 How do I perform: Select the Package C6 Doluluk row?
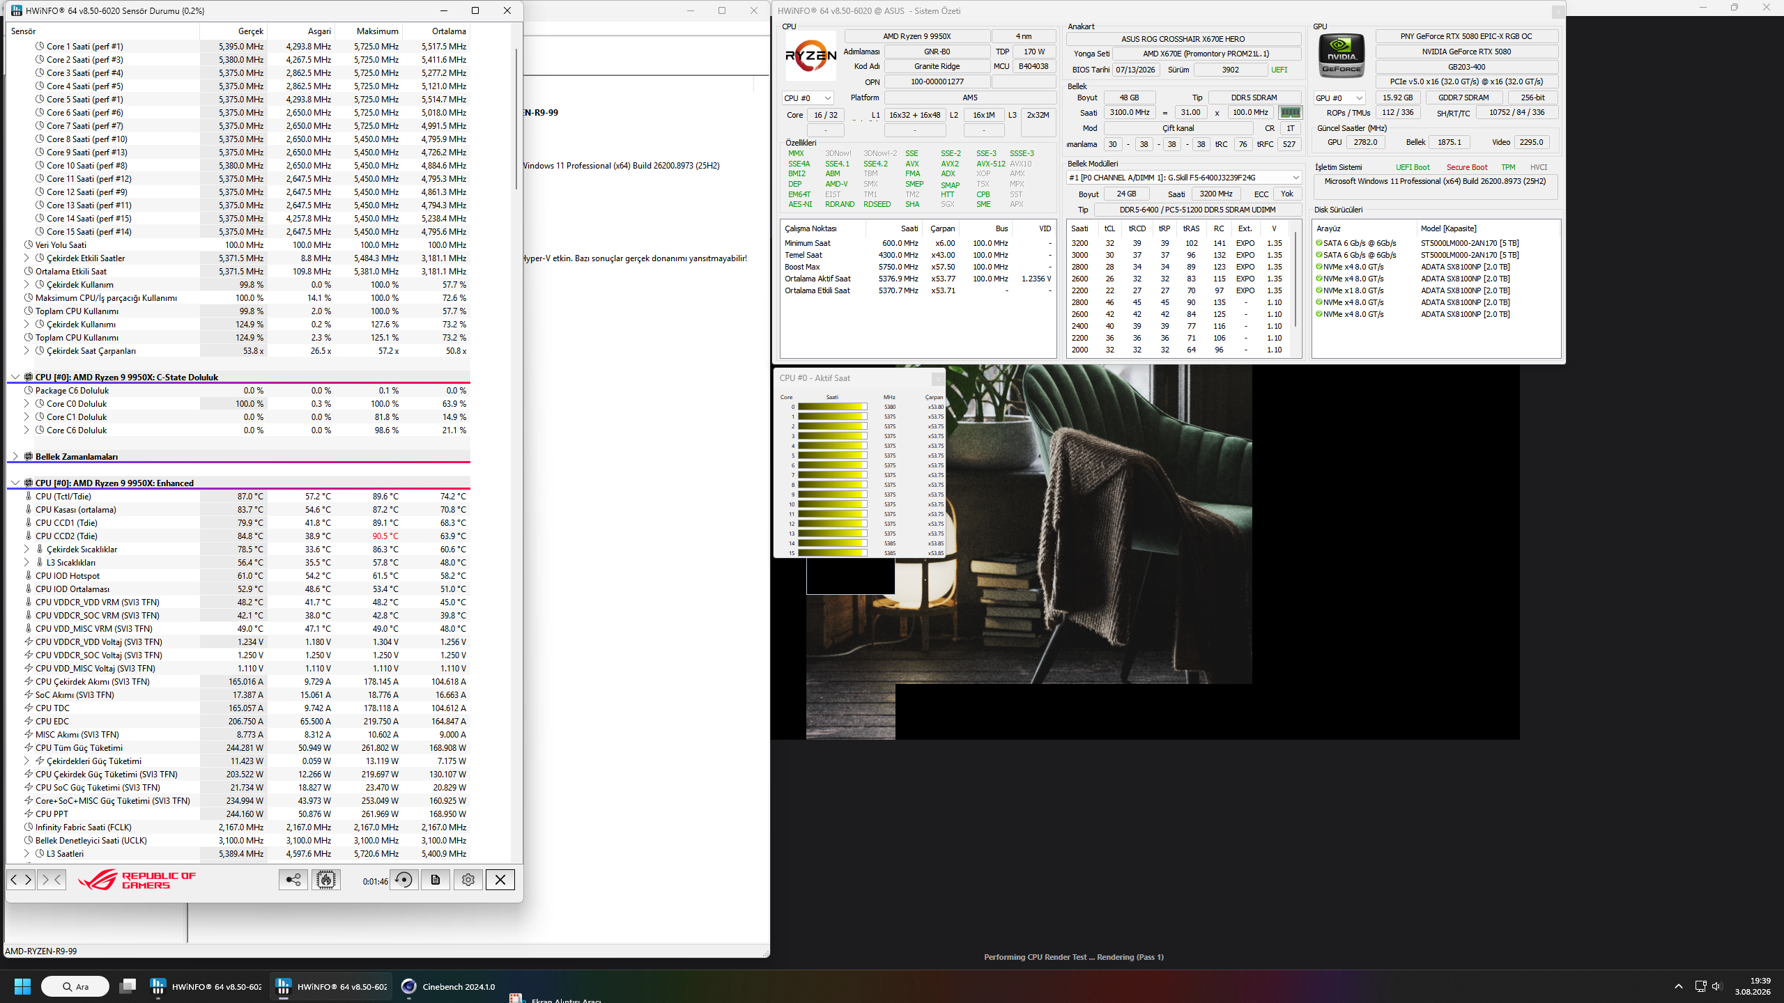pyautogui.click(x=238, y=391)
